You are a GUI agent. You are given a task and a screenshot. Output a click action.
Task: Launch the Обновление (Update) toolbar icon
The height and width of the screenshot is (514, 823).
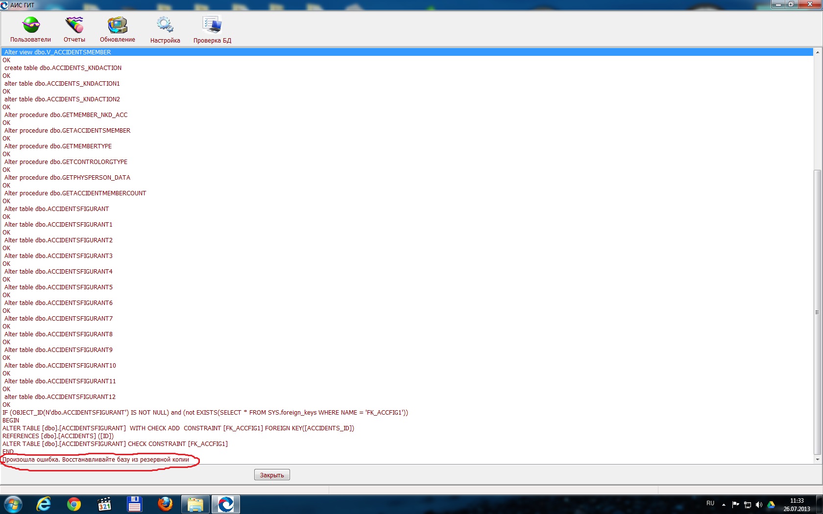pos(118,29)
